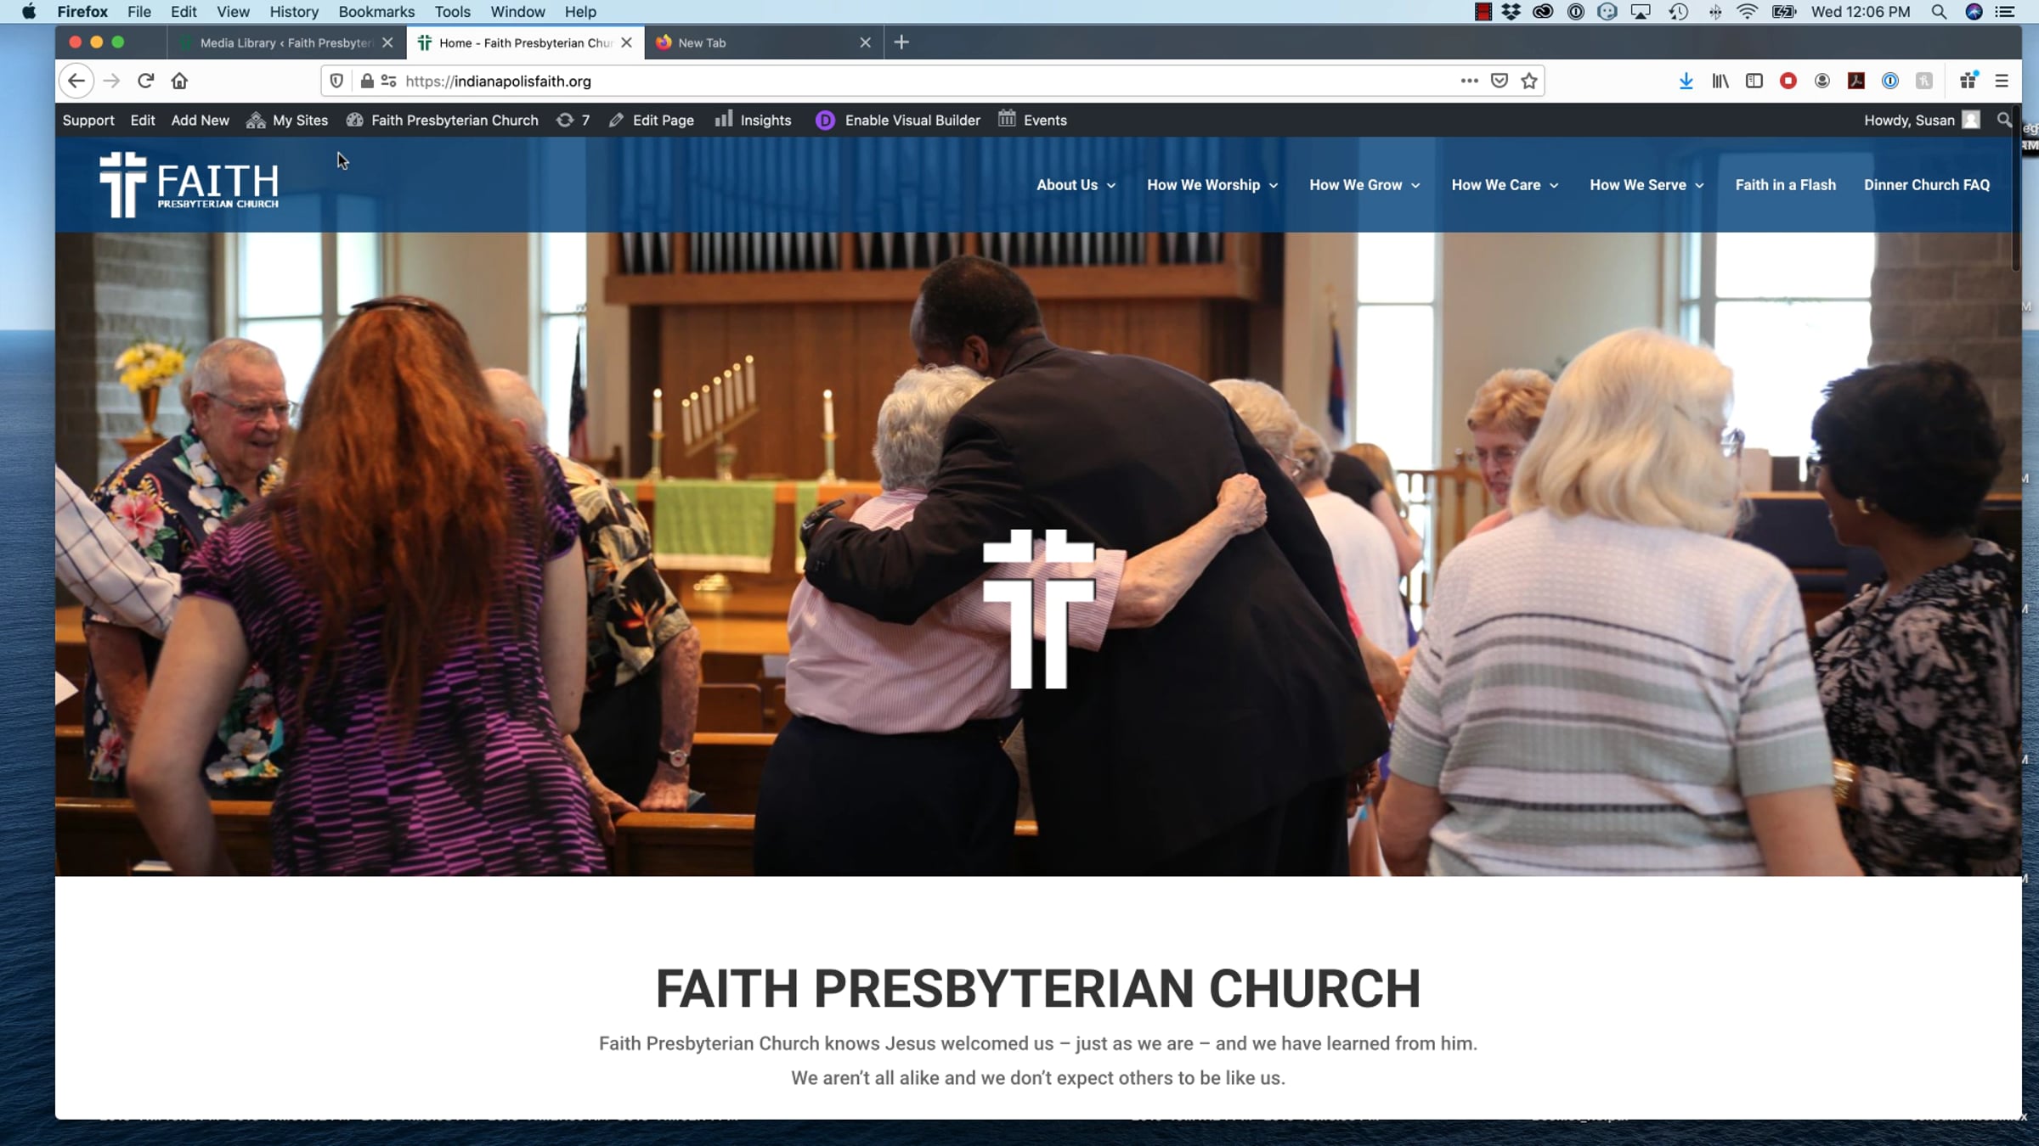Toggle the Firefox sidebar view icon
2039x1146 pixels.
click(x=1754, y=81)
